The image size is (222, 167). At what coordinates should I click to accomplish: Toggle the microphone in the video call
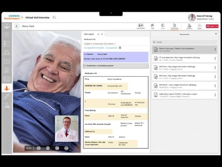(x=48, y=148)
